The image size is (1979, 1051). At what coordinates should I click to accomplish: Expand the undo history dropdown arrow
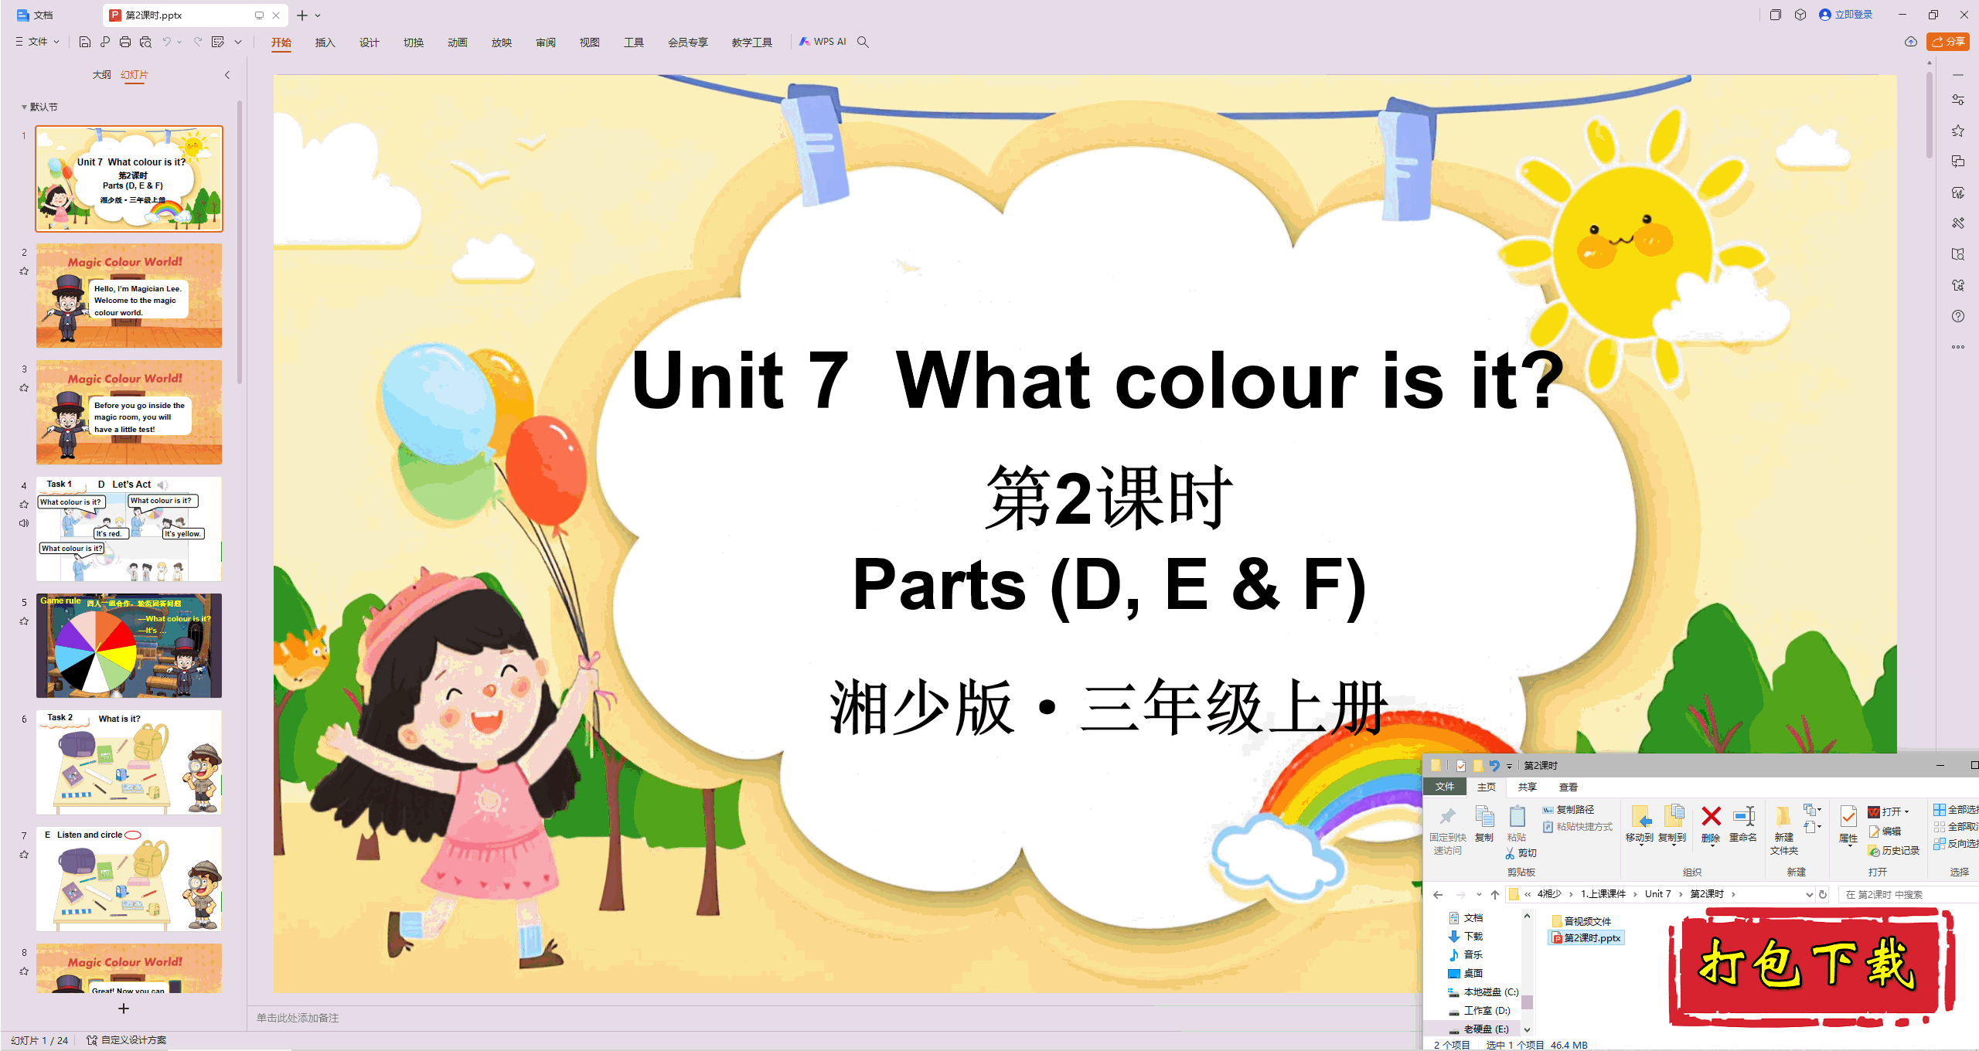tap(179, 42)
